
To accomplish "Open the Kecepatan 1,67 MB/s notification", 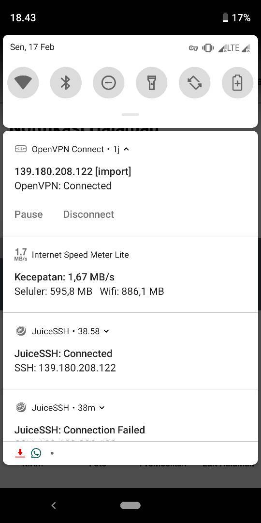I will click(x=130, y=275).
